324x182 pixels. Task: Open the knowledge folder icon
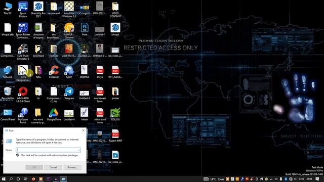[54, 31]
